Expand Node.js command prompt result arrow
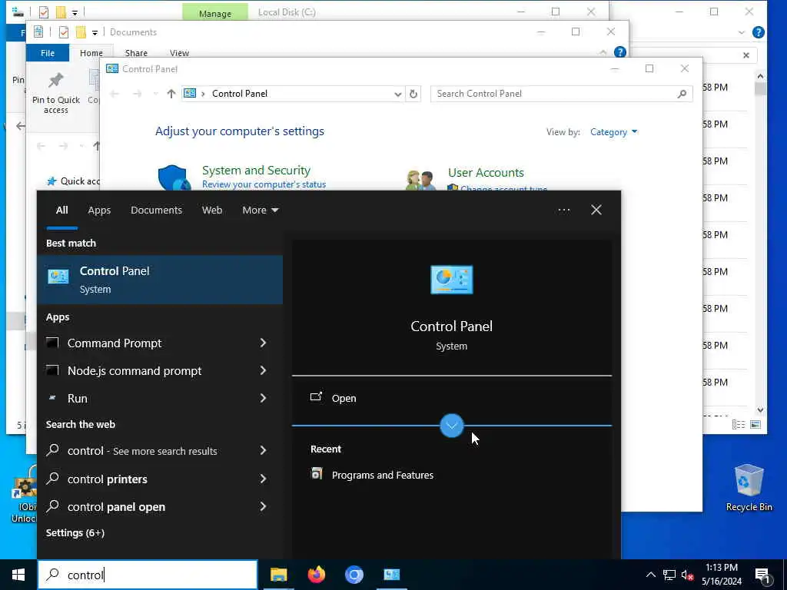Image resolution: width=787 pixels, height=590 pixels. 263,371
